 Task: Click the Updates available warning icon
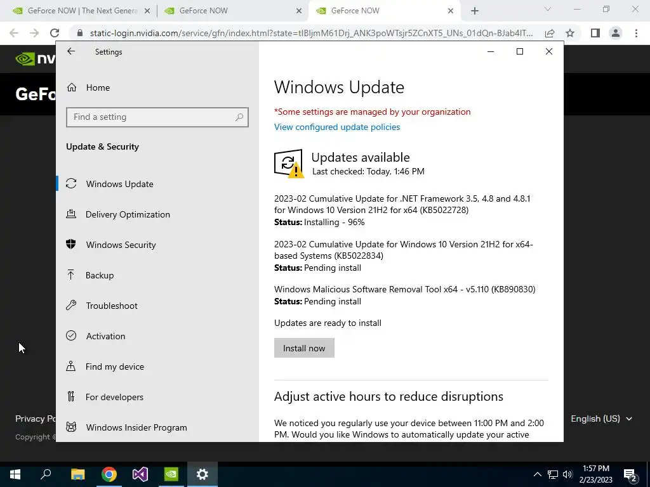point(289,164)
